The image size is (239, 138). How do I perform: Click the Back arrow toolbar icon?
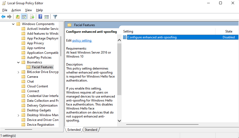pyautogui.click(x=3, y=17)
